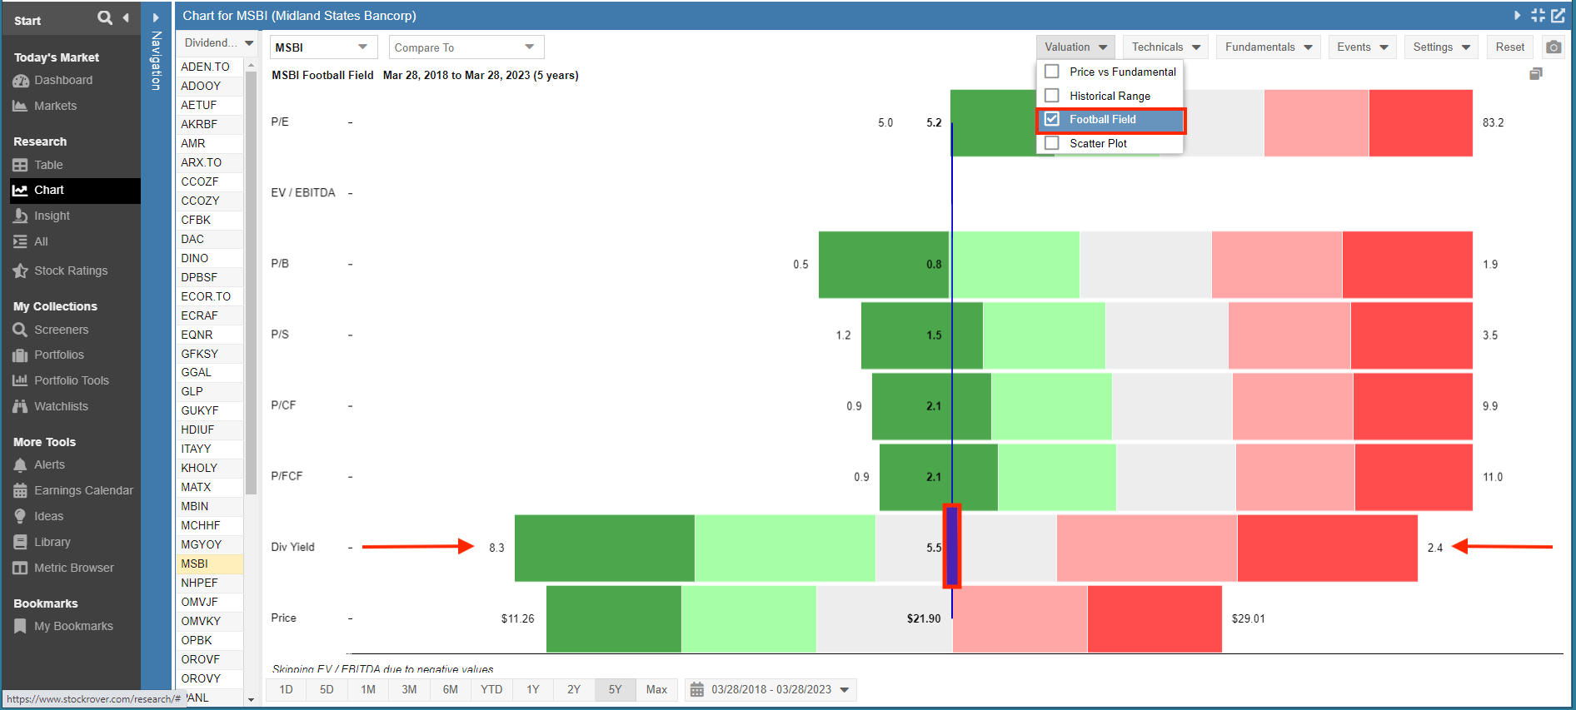The width and height of the screenshot is (1576, 710).
Task: Pop out chart in new window icon
Action: pyautogui.click(x=1558, y=16)
